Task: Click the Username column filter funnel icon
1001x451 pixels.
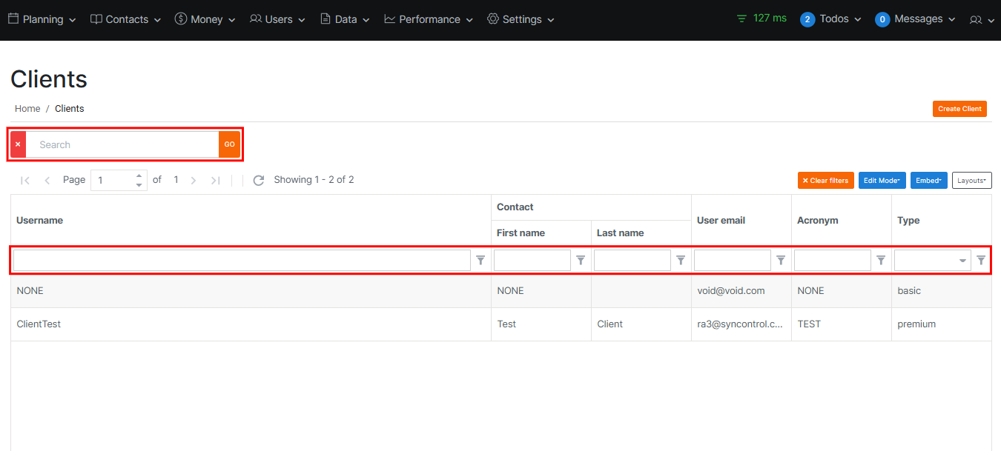Action: click(480, 260)
